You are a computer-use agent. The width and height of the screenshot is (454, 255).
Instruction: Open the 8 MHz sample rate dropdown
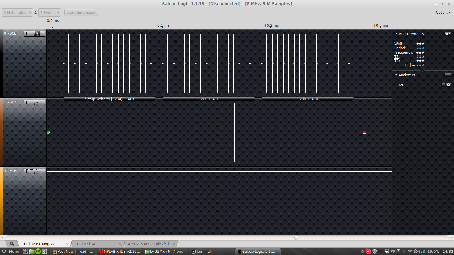(x=50, y=12)
